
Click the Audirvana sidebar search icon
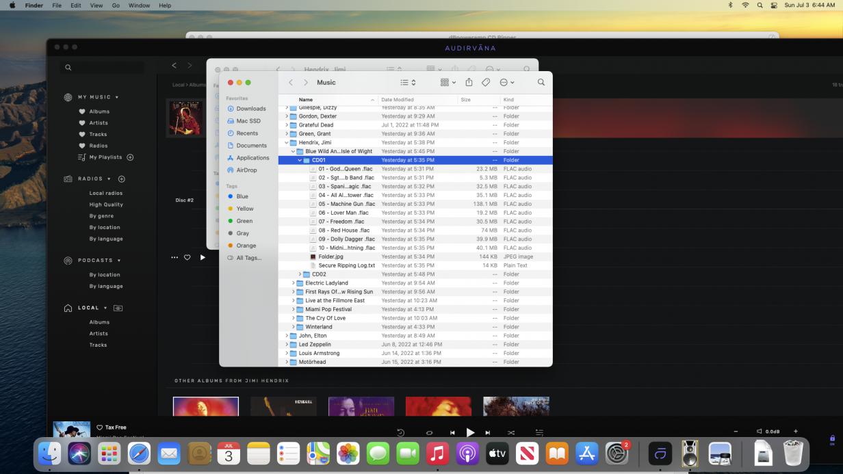pyautogui.click(x=68, y=68)
